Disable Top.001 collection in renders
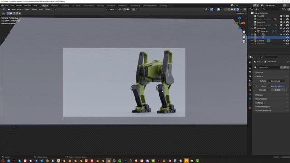The height and width of the screenshot is (163, 290). [x=287, y=16]
